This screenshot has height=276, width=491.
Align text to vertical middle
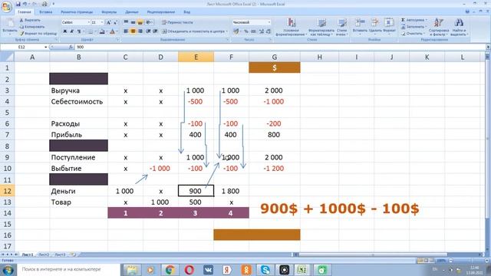pos(133,22)
